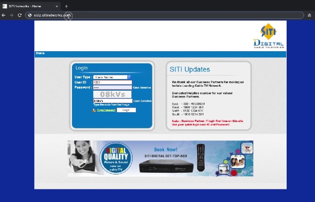Click 'Type the code from the image' text
This screenshot has height=202, width=315.
(111, 105)
